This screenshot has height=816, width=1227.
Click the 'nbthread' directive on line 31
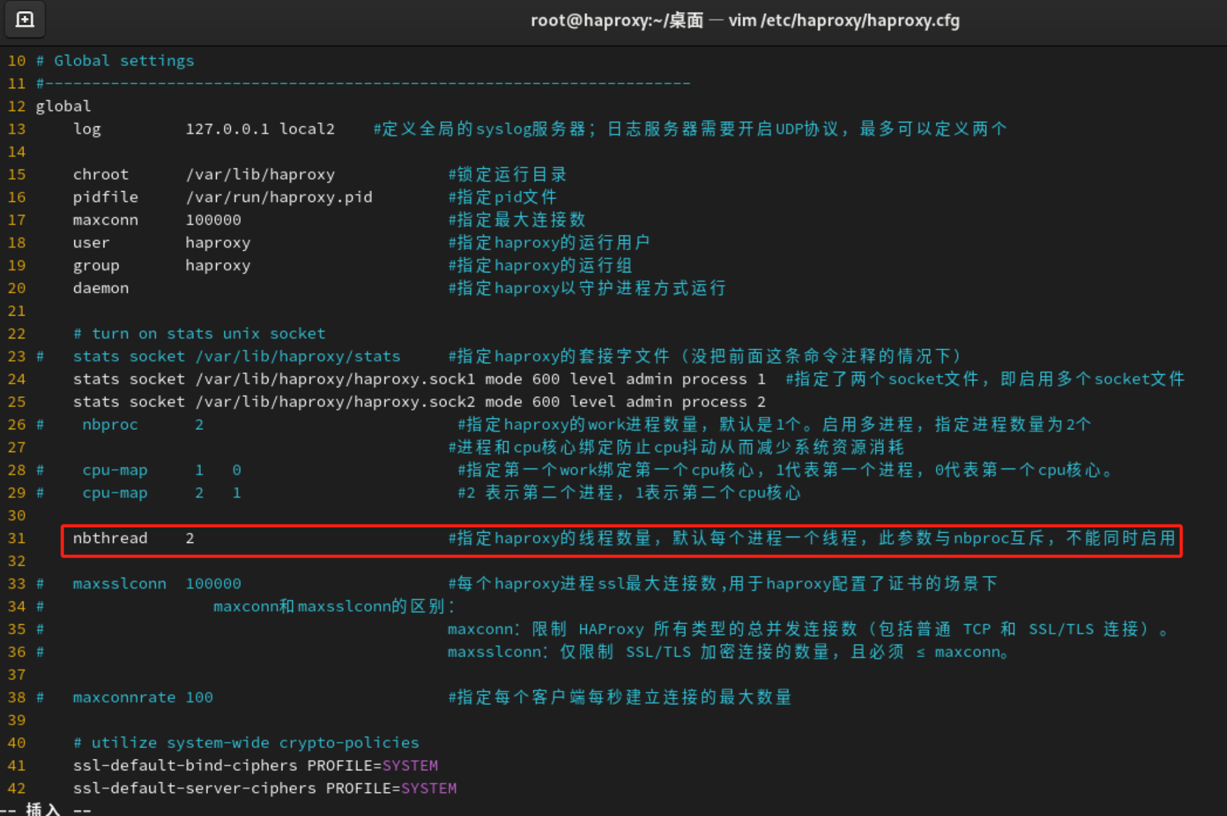[110, 538]
